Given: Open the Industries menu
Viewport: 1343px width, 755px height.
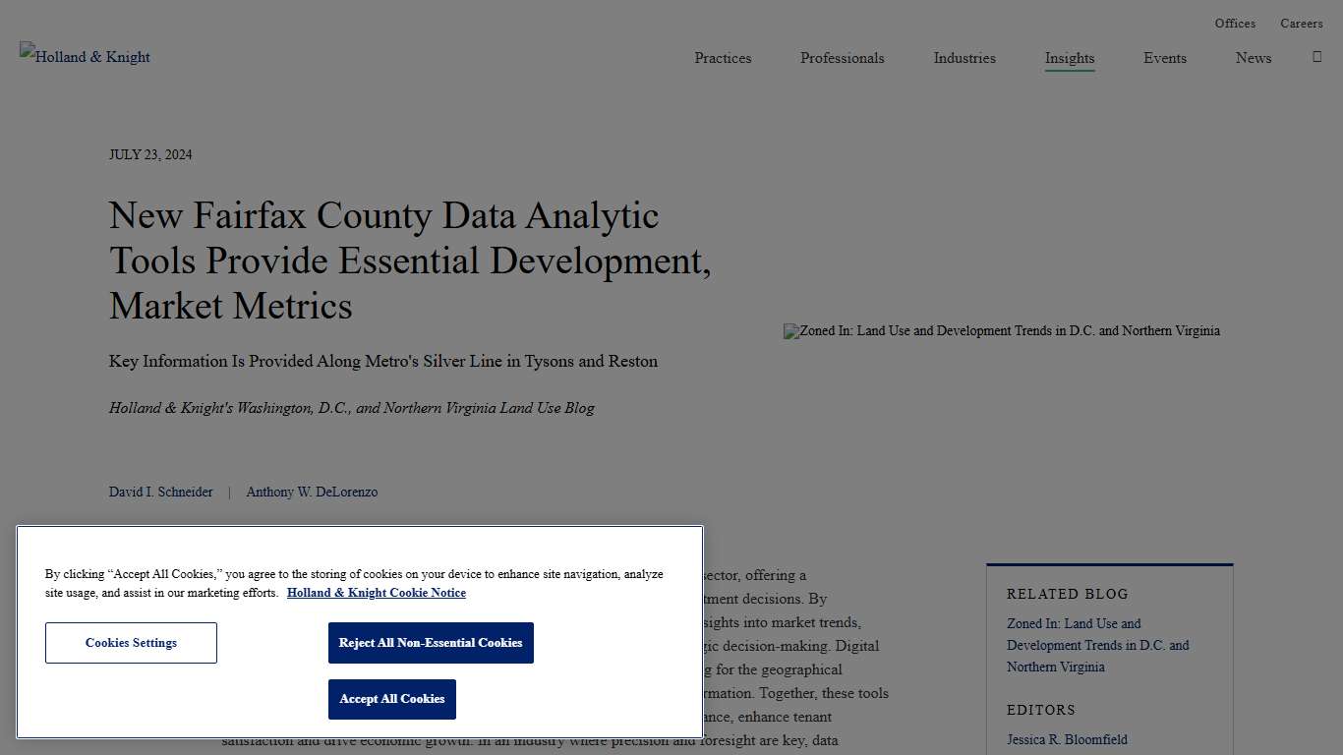Looking at the screenshot, I should [x=964, y=59].
